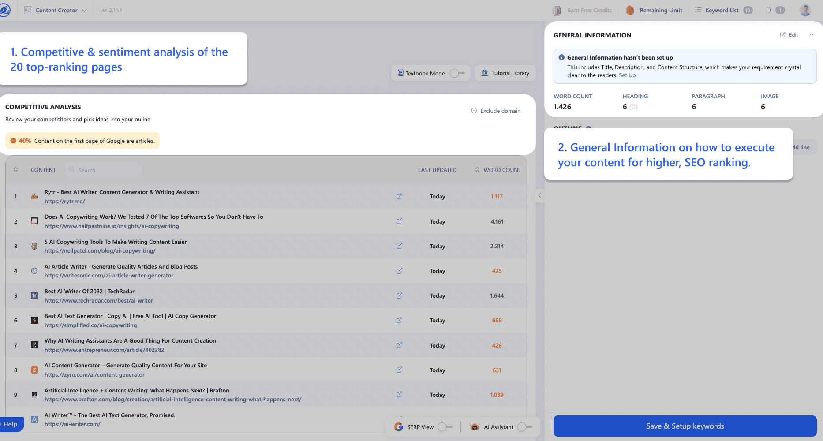Image resolution: width=823 pixels, height=441 pixels.
Task: Click the Remaining Limit icon
Action: 630,10
